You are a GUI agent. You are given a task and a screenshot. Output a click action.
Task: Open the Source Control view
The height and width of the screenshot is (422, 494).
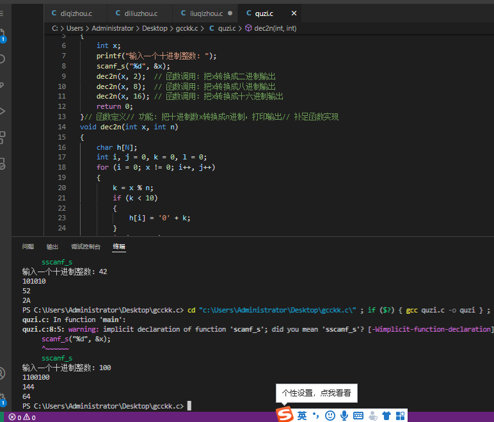point(3,85)
